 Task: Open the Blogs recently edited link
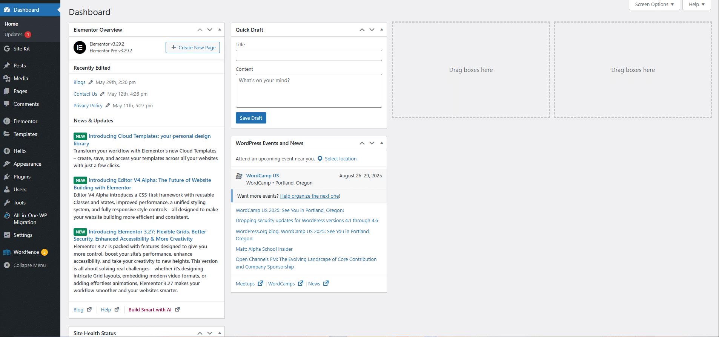coord(80,82)
